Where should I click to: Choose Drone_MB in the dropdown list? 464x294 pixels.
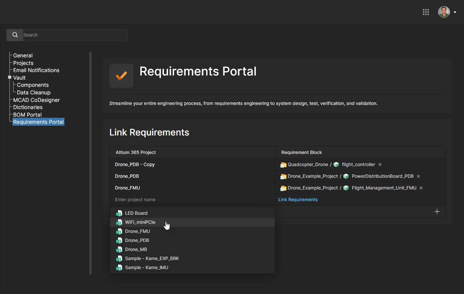coord(136,249)
